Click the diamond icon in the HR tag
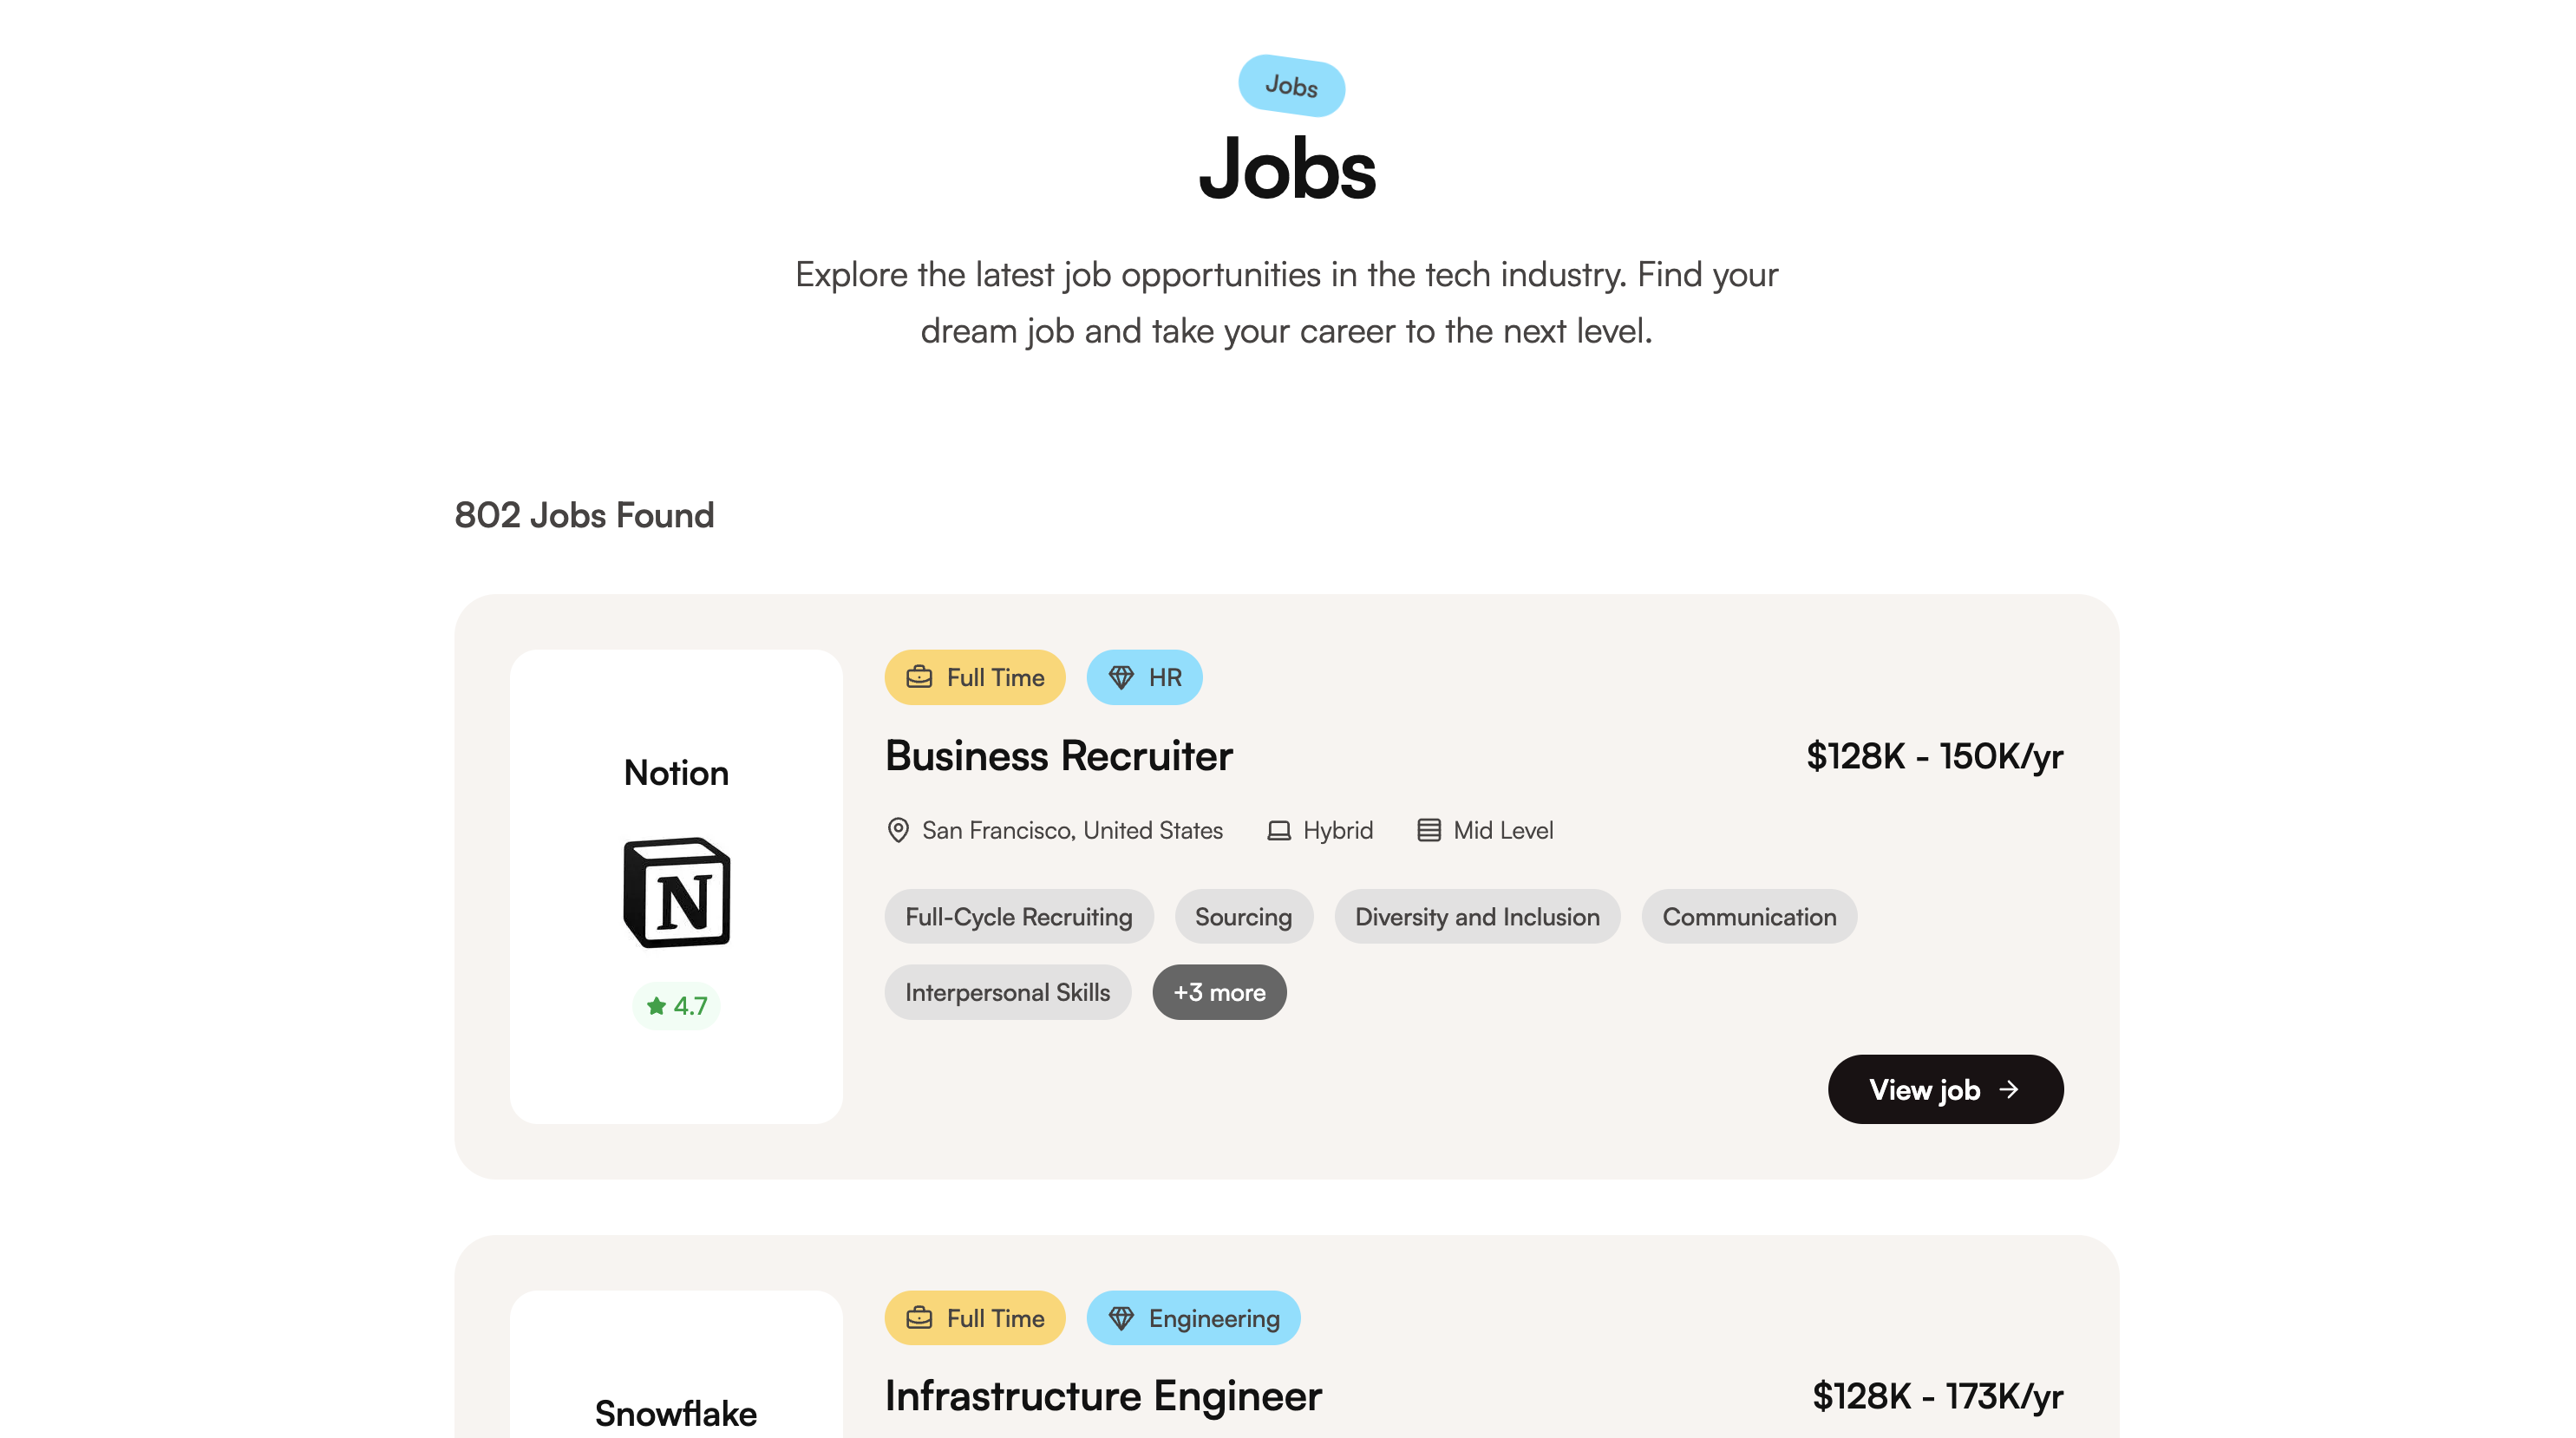 tap(1121, 677)
